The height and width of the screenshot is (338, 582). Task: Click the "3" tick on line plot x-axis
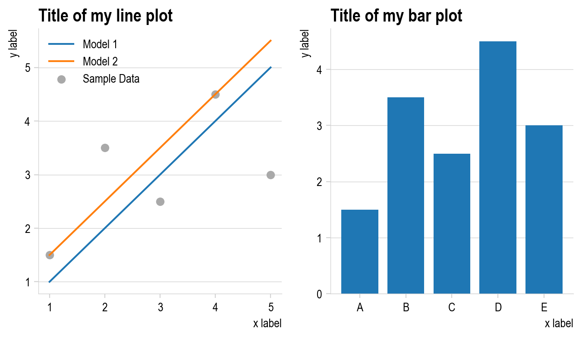point(160,307)
